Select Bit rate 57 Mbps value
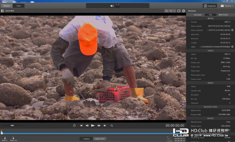Image resolution: width=235 pixels, height=142 pixels. 227,58
